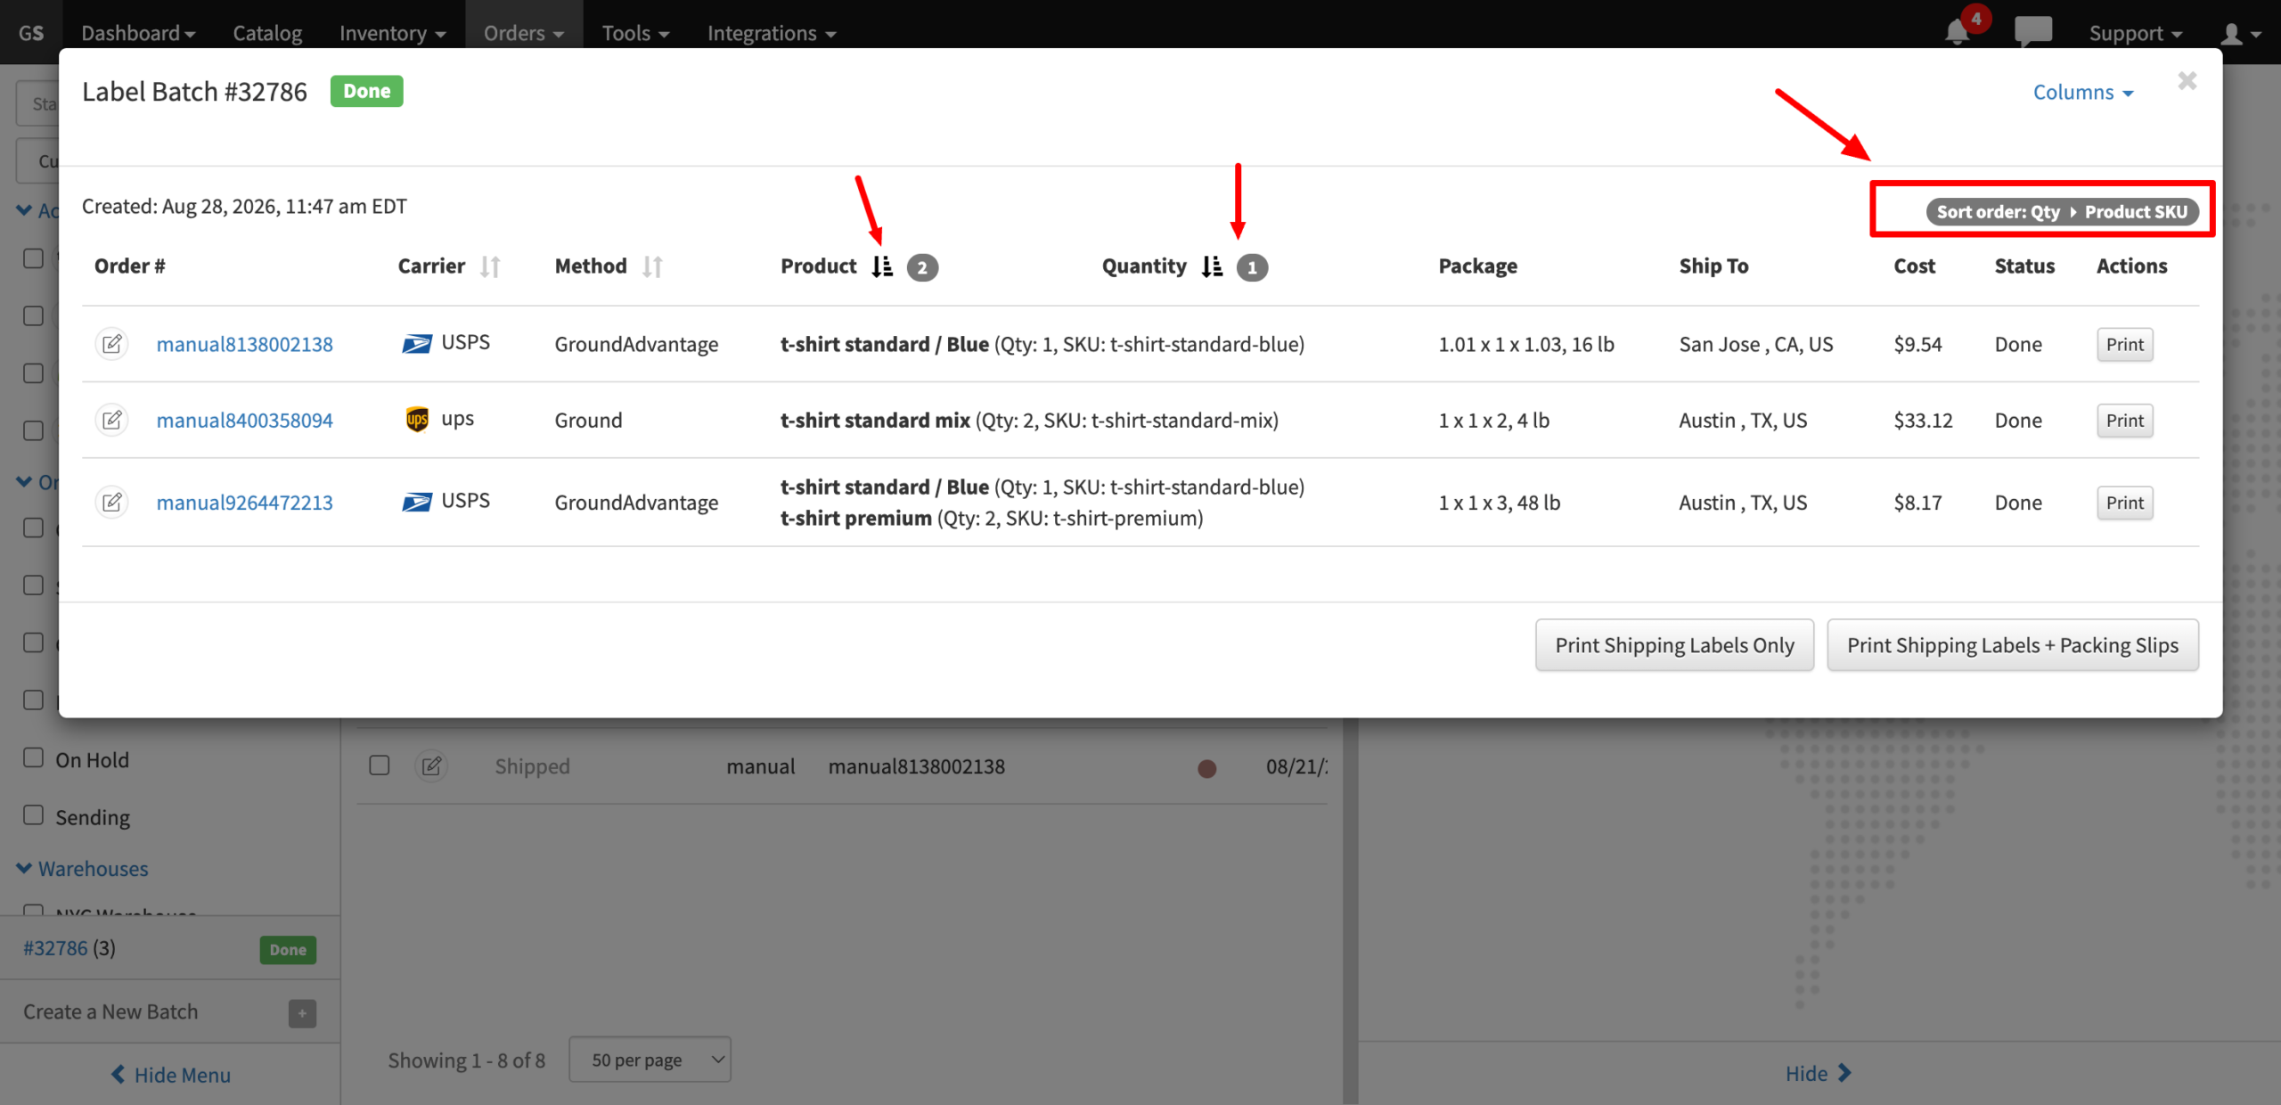Edit order manual8138002138 via pencil icon

pos(112,344)
